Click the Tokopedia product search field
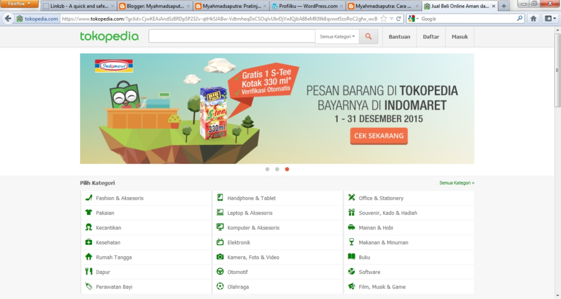This screenshot has width=561, height=299. 232,37
